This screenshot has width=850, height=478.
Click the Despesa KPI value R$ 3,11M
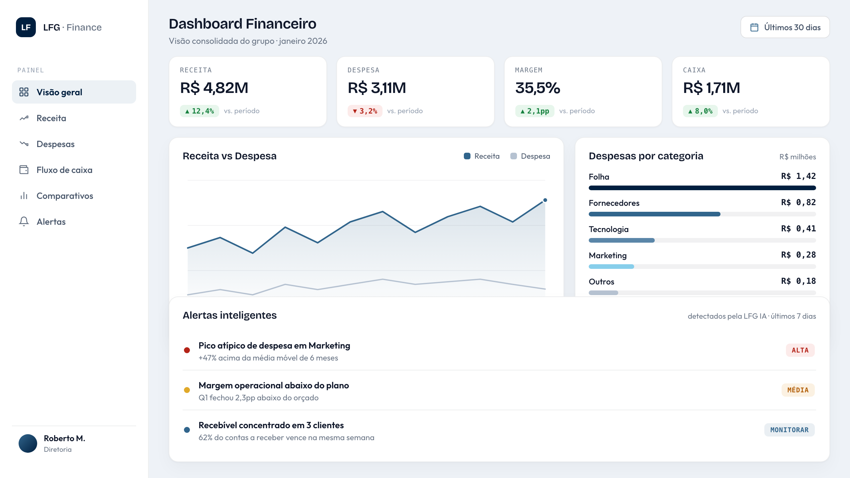click(377, 88)
